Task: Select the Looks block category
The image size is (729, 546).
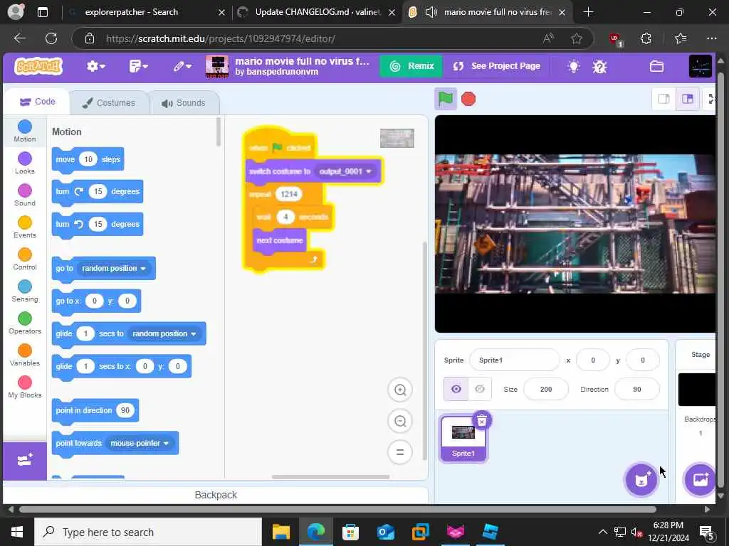Action: coord(25,163)
